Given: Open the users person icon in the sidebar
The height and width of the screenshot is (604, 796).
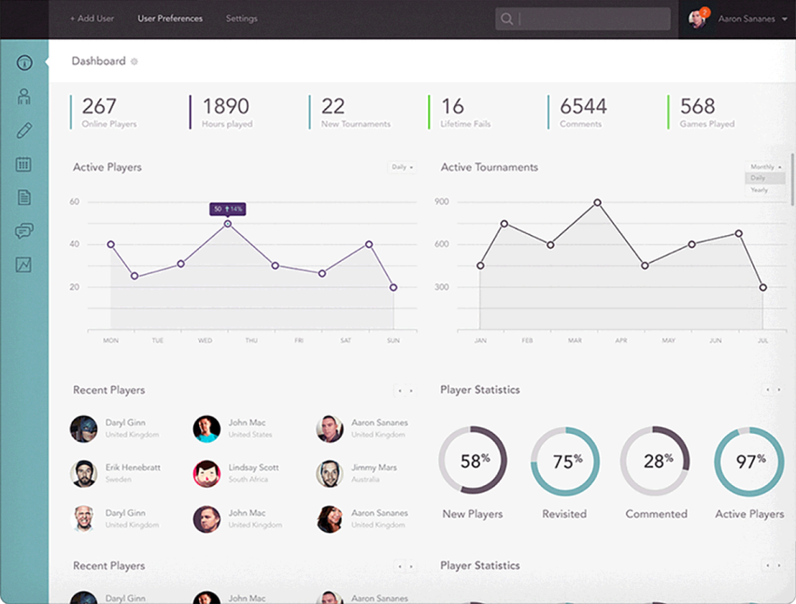Looking at the screenshot, I should [x=24, y=96].
